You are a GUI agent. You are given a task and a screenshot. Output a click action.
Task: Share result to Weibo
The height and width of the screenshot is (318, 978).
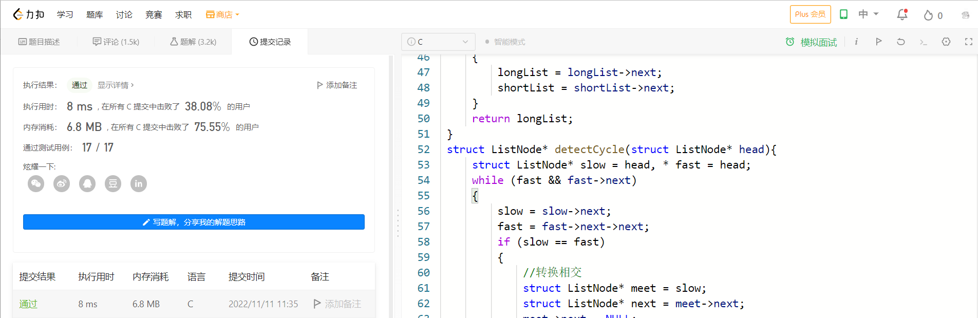(62, 183)
